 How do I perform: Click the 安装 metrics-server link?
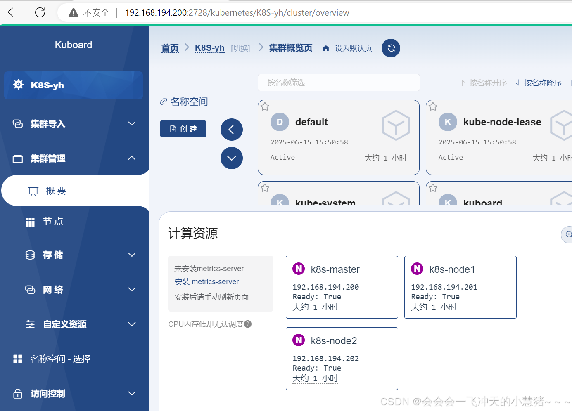pyautogui.click(x=206, y=282)
